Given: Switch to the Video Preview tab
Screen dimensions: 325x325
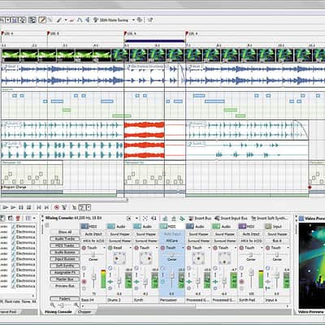Looking at the screenshot, I should click(x=311, y=312).
